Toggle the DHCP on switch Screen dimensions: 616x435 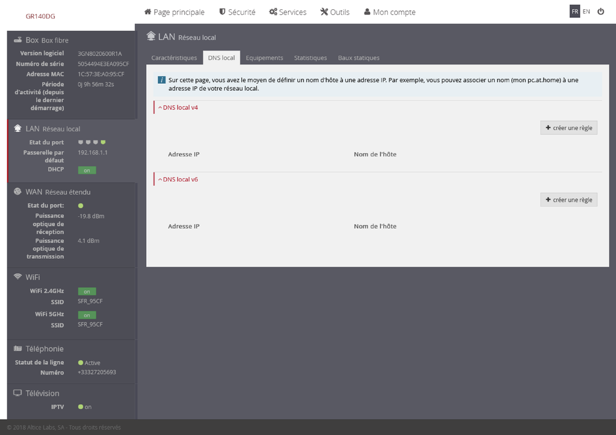[86, 170]
